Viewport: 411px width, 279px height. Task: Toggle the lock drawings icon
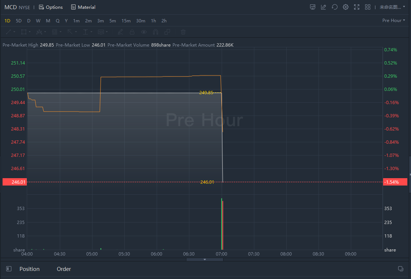click(x=132, y=32)
